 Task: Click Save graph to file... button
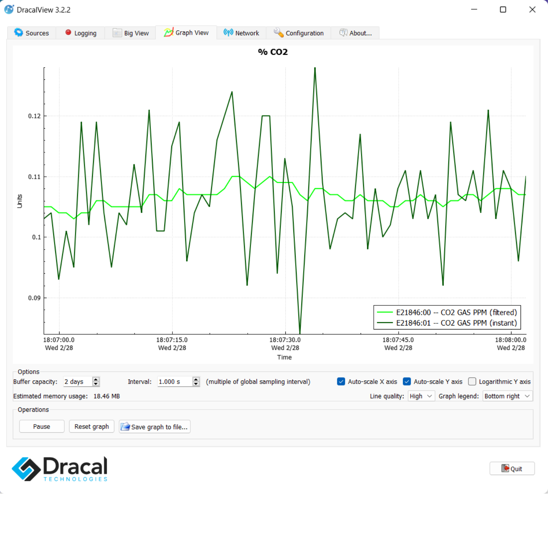(155, 427)
